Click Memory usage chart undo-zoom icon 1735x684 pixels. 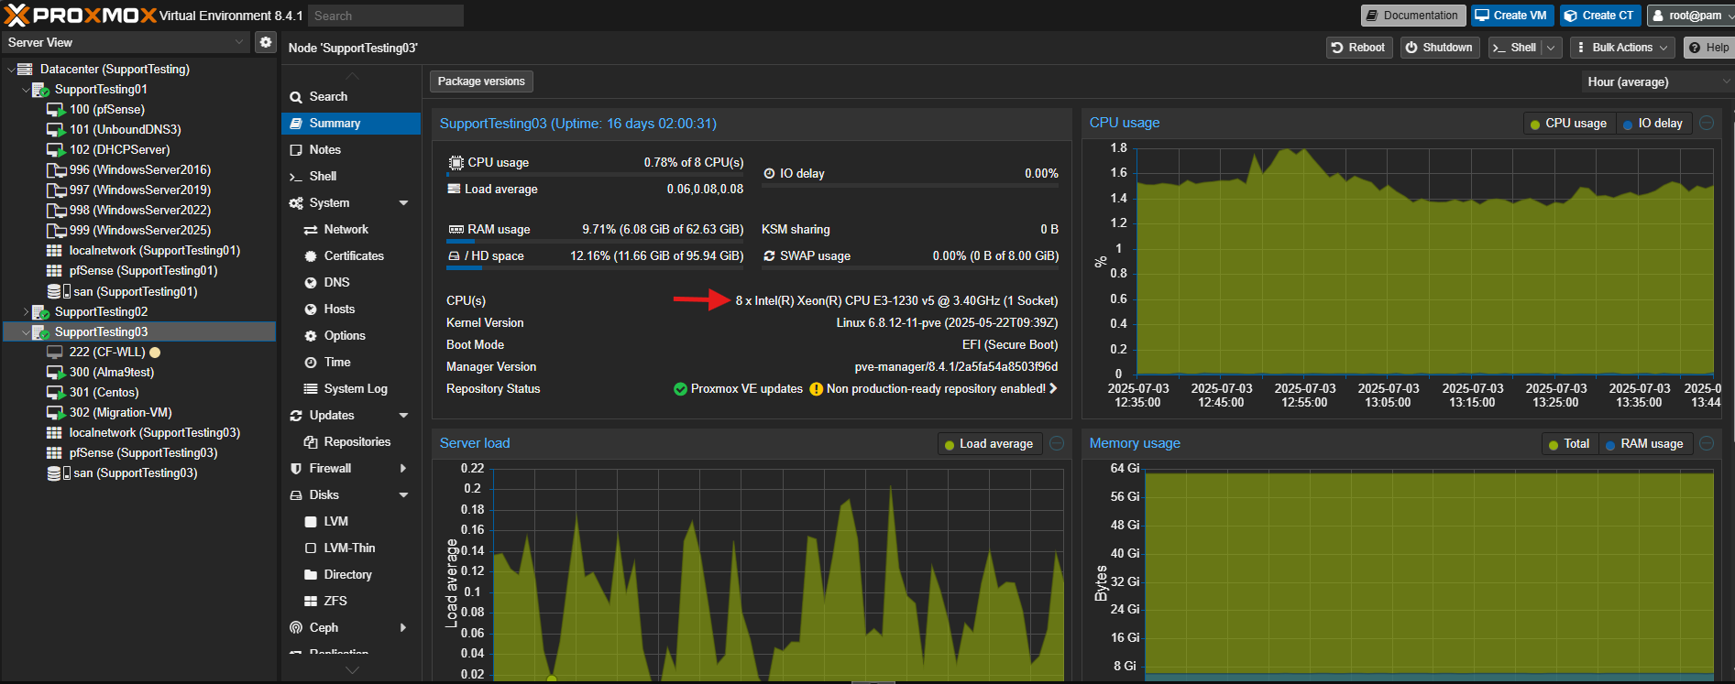point(1707,443)
